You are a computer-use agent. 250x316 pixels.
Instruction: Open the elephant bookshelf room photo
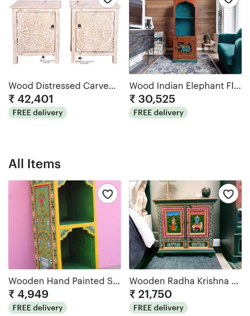pyautogui.click(x=185, y=37)
